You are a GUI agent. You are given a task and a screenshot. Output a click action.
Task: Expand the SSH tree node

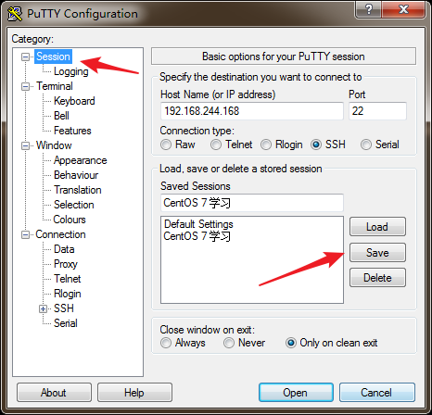point(43,308)
